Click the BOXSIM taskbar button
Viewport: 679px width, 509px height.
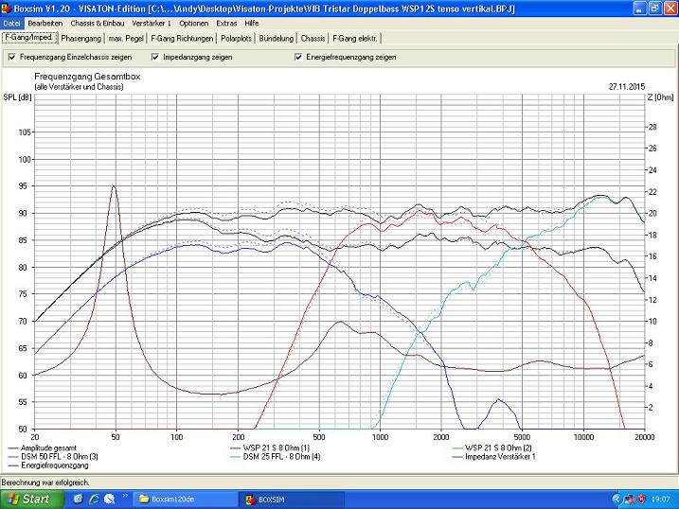pyautogui.click(x=292, y=500)
